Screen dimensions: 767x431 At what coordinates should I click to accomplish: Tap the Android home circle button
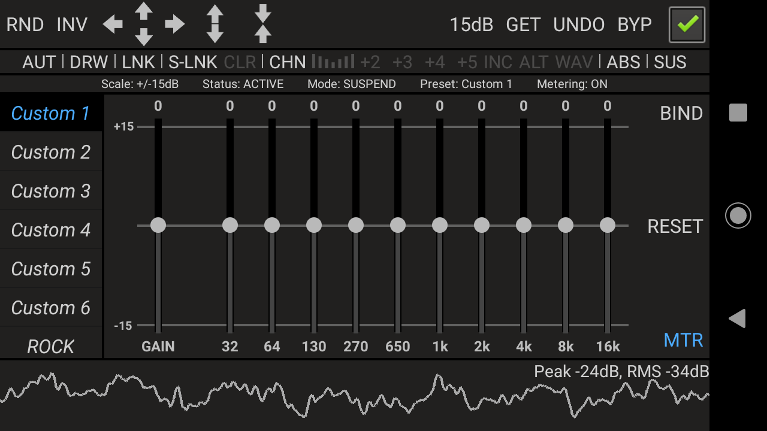point(738,215)
